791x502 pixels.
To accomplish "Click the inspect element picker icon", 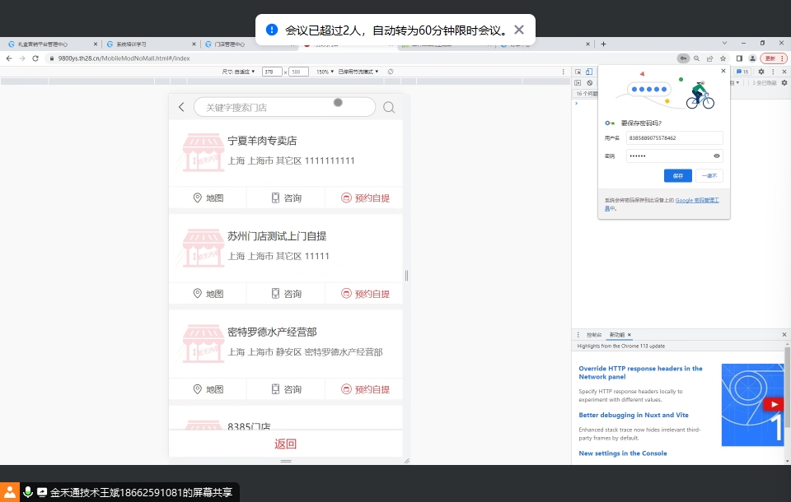I will (578, 72).
